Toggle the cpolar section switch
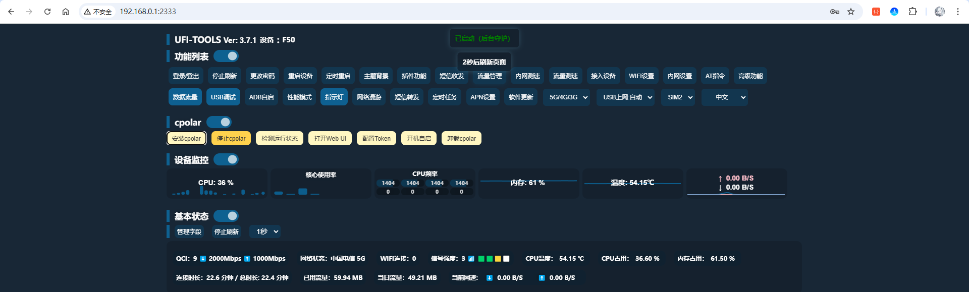 [x=219, y=122]
